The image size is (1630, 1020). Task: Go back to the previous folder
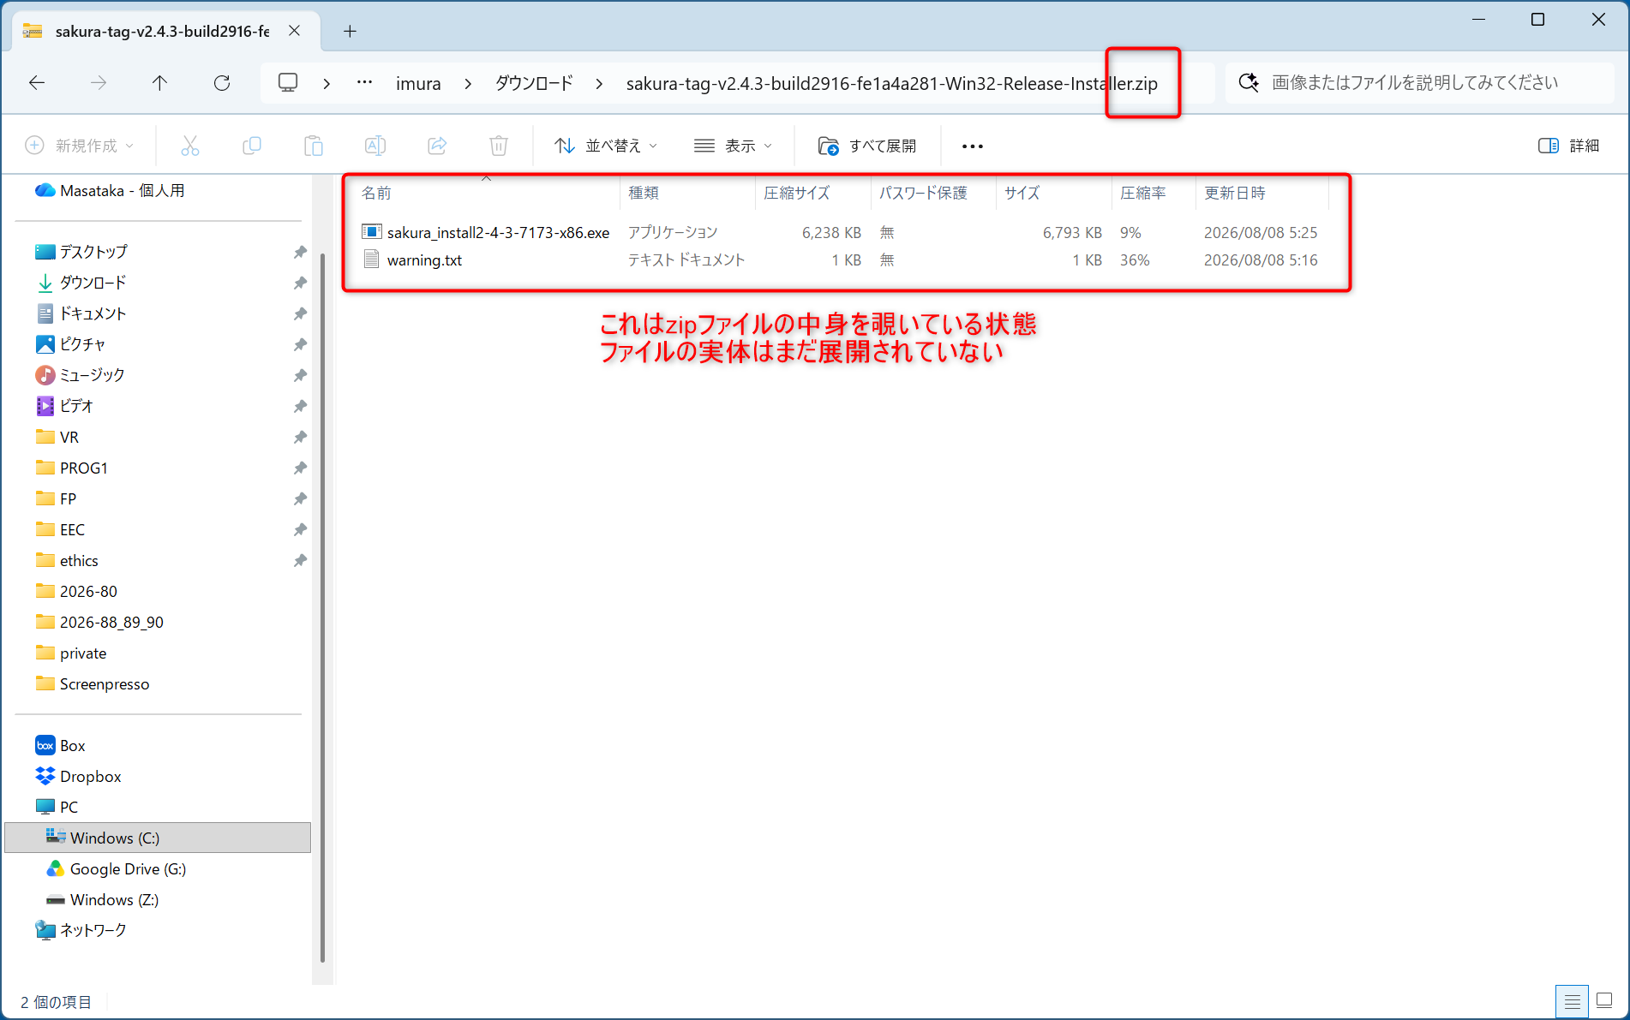(x=37, y=83)
